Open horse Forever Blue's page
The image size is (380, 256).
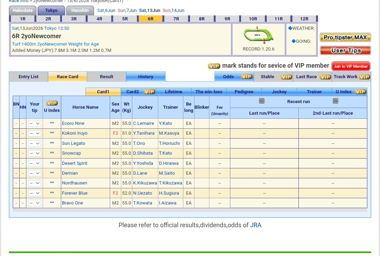click(x=75, y=193)
